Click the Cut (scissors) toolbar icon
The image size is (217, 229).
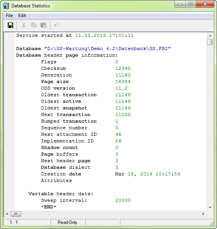[x=24, y=25]
